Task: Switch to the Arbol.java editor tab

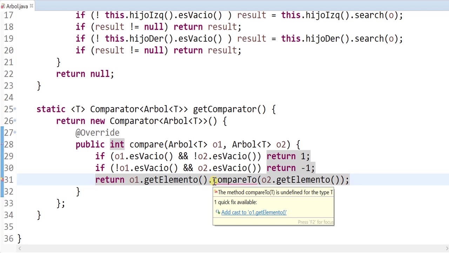Action: click(17, 6)
